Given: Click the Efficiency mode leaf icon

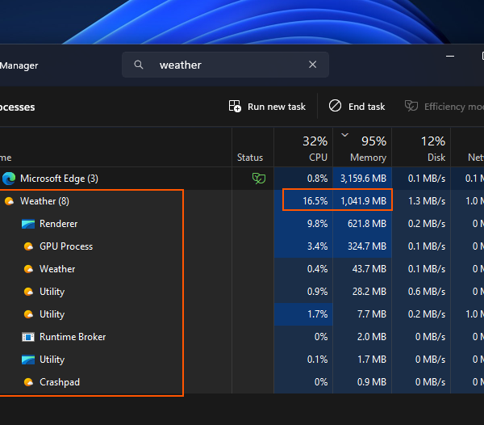Looking at the screenshot, I should coord(411,106).
